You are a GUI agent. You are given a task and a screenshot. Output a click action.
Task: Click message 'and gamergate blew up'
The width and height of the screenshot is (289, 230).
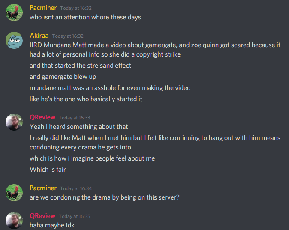tap(63, 77)
